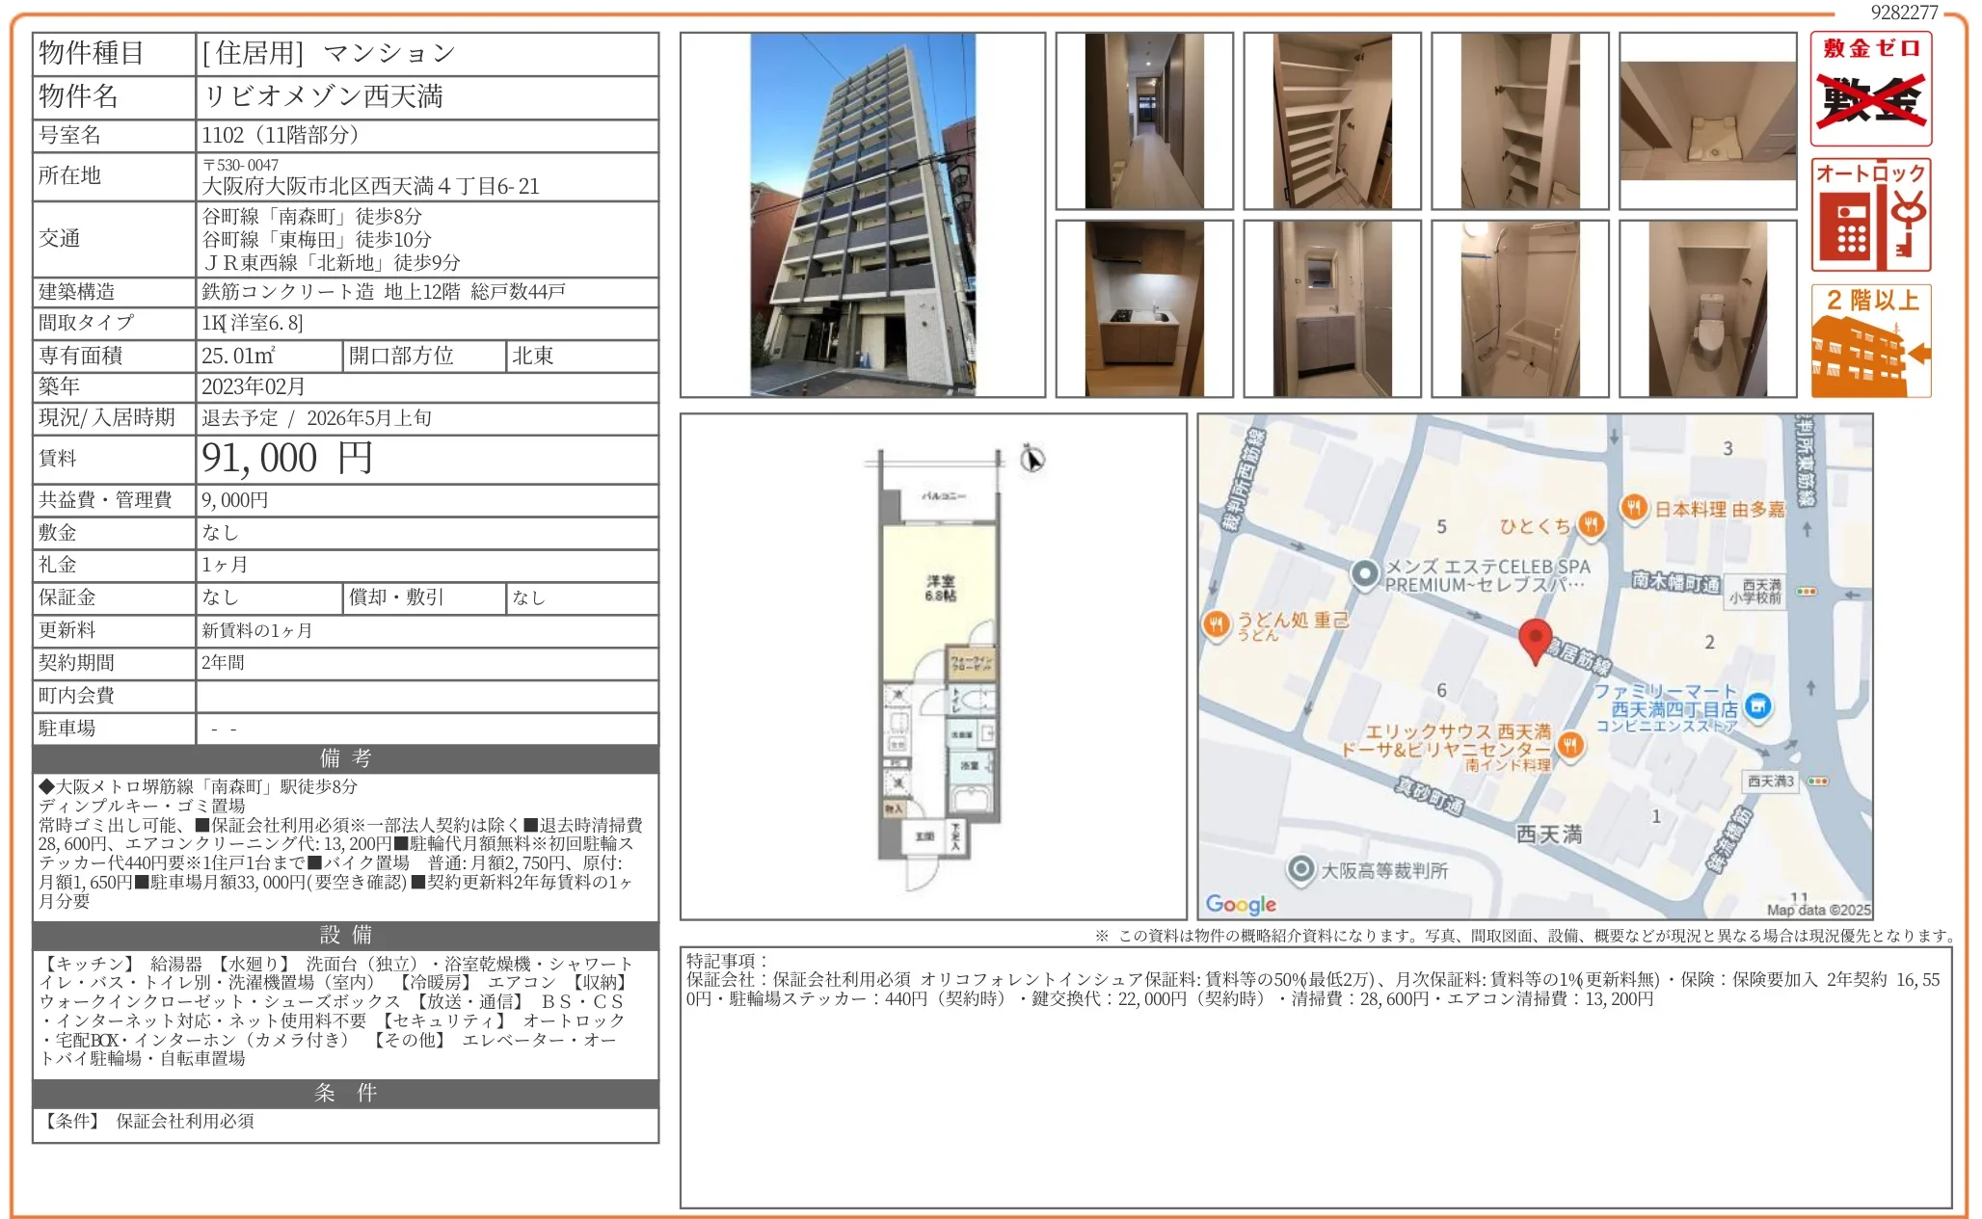Click the Google logo on the map
The height and width of the screenshot is (1219, 1982).
coord(1240,904)
